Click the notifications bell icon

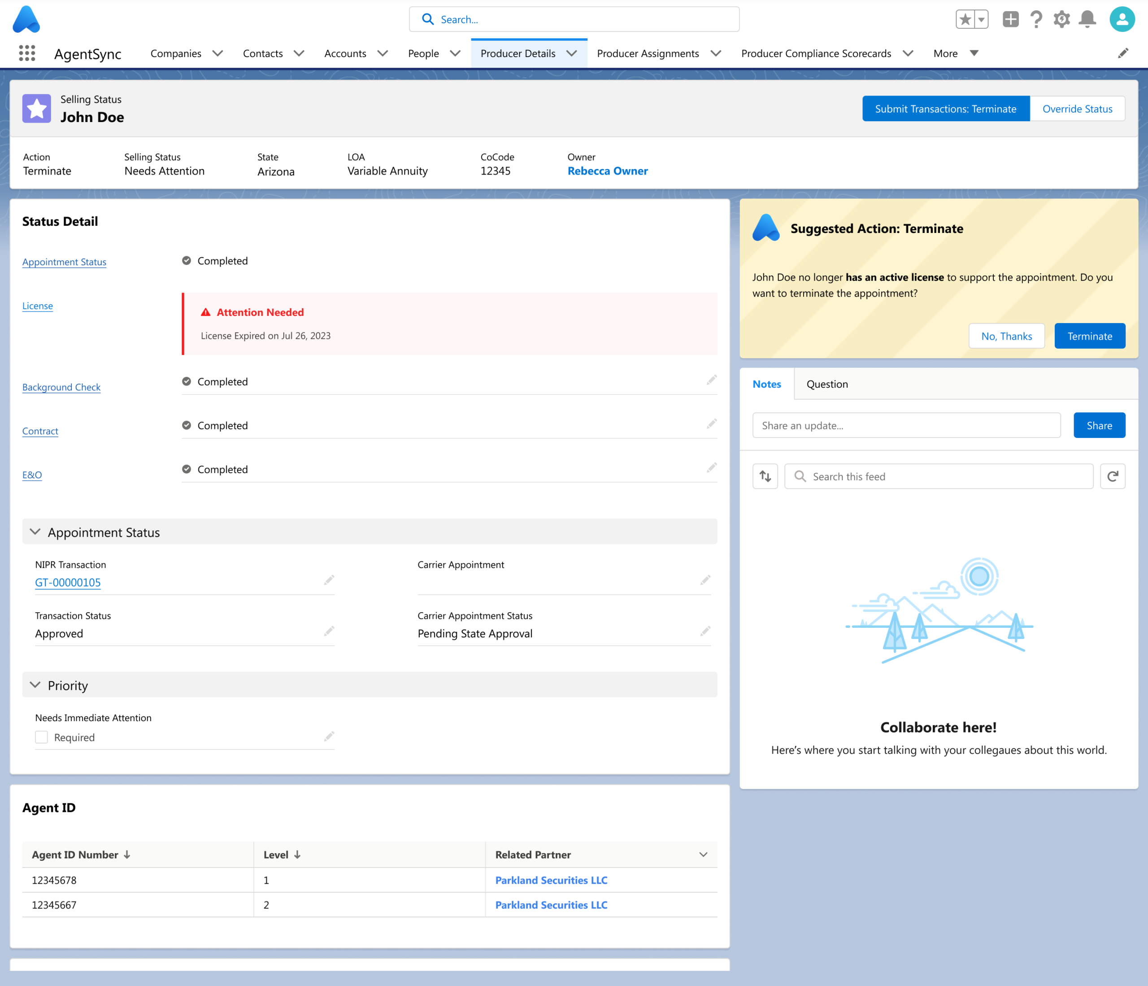coord(1087,19)
